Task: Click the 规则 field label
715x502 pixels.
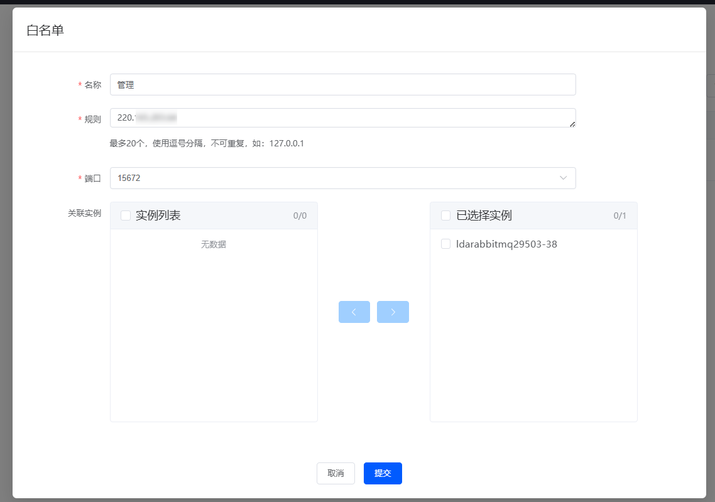Action: tap(92, 119)
